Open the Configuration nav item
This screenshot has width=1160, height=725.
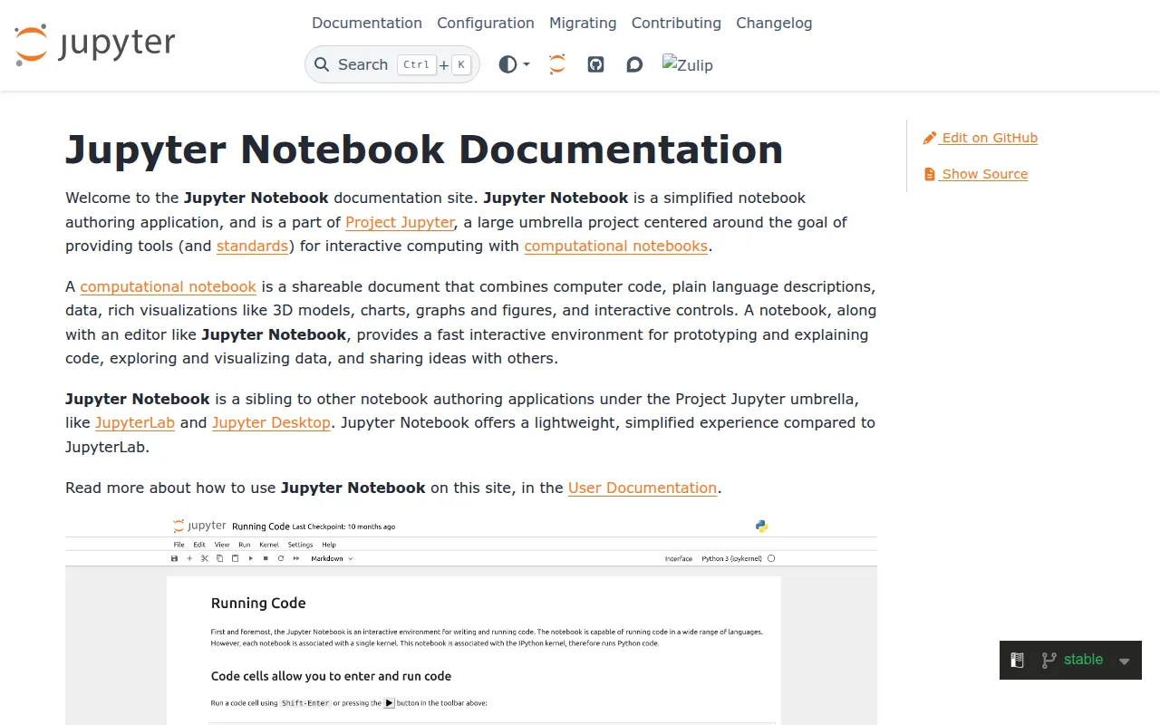486,23
